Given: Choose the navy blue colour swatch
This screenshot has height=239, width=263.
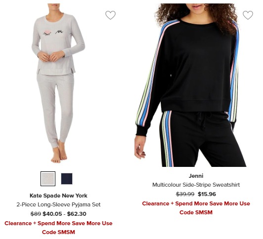Looking at the screenshot, I should point(67,179).
